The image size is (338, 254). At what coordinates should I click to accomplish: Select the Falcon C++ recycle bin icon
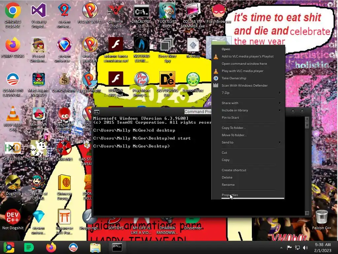(x=321, y=220)
